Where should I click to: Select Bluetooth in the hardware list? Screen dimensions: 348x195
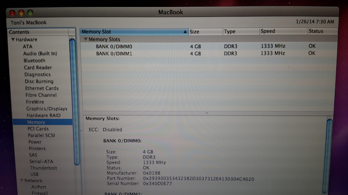tap(34, 61)
